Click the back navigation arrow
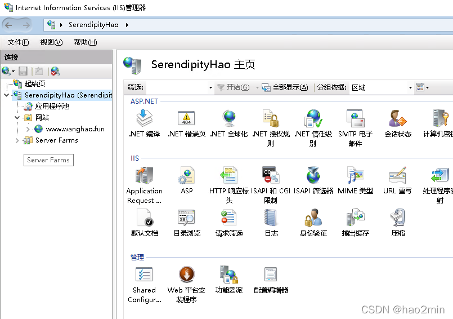453x319 pixels. tap(8, 25)
